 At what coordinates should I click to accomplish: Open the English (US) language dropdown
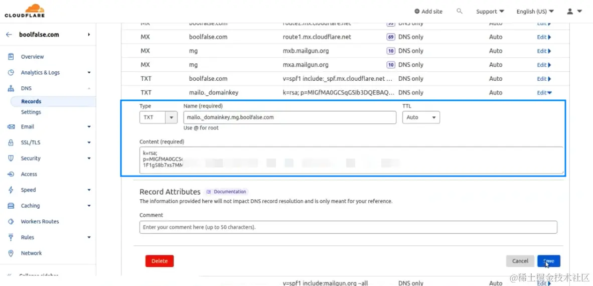click(x=535, y=12)
